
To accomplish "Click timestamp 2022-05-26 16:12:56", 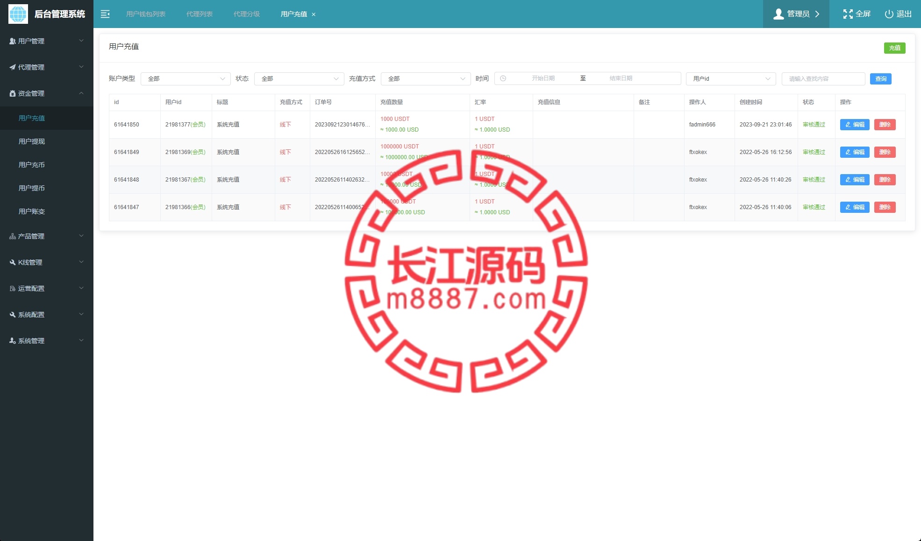I will 765,152.
